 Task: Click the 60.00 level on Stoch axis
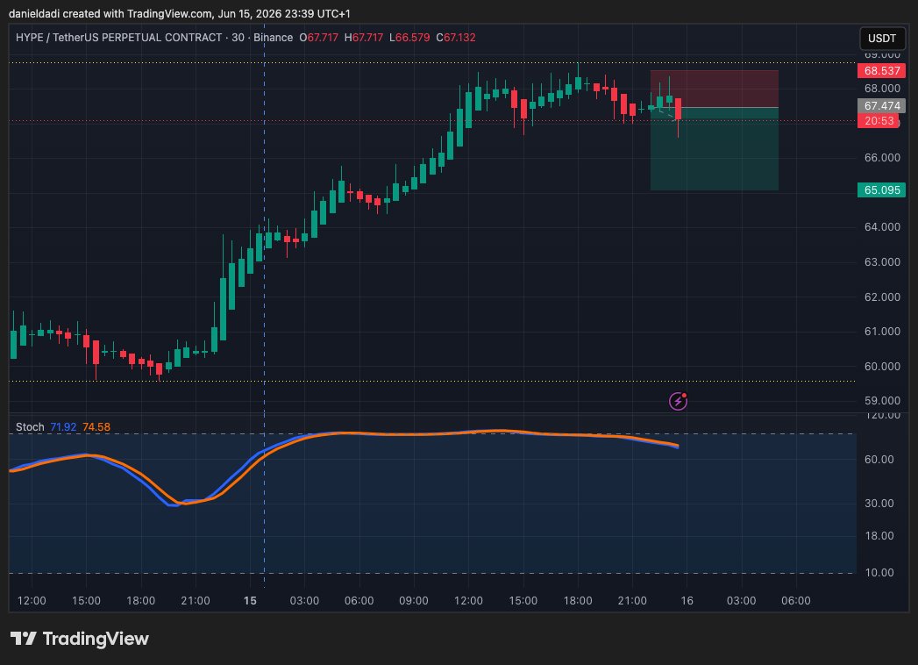(879, 460)
